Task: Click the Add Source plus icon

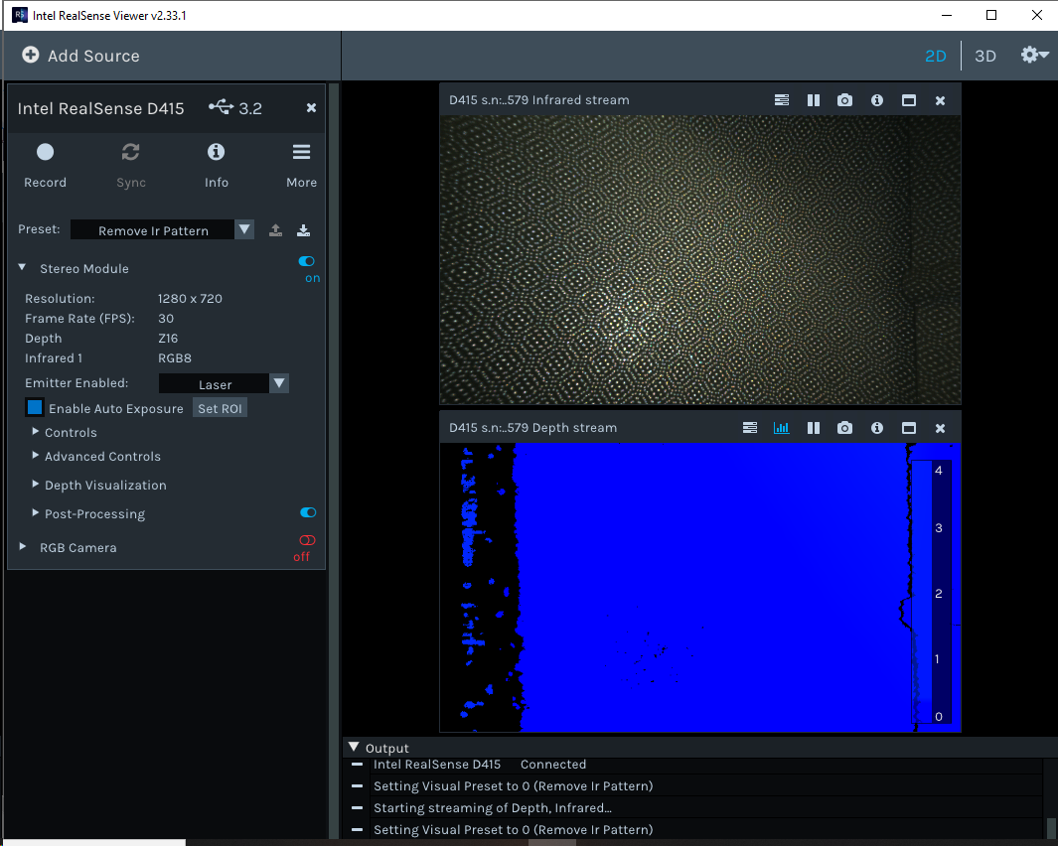Action: point(31,55)
